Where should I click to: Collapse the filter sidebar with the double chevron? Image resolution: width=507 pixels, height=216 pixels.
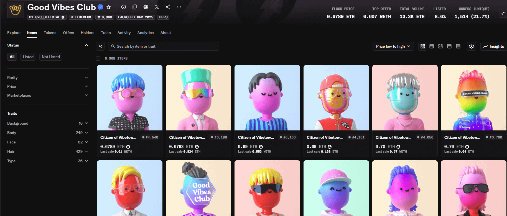click(100, 46)
